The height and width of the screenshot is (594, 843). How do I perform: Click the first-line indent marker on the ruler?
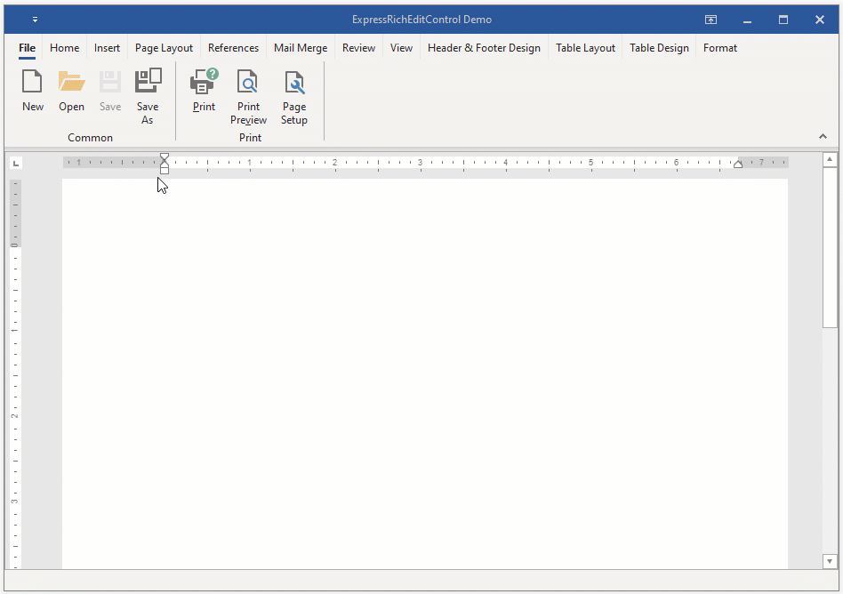(x=165, y=157)
